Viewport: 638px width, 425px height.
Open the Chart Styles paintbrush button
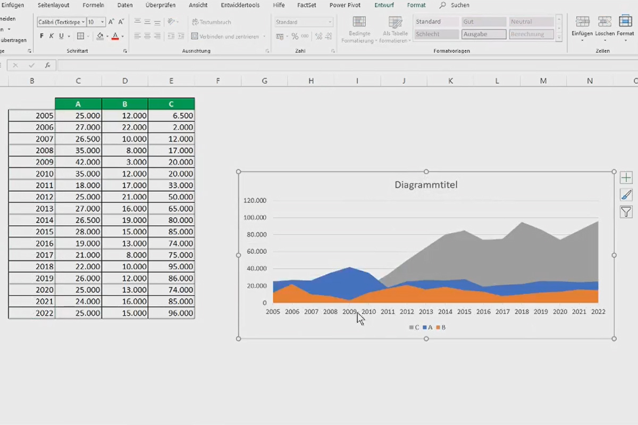(626, 195)
